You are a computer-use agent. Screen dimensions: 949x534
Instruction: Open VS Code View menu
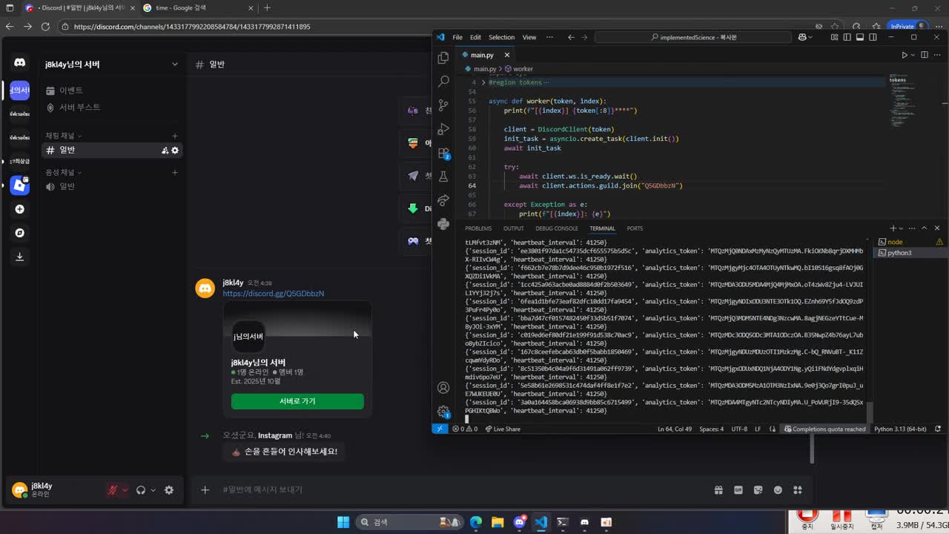pyautogui.click(x=529, y=37)
